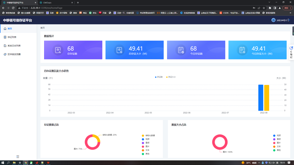Screen dimensions: 294x165
Task: Click the today's evidence size card icon
Action: point(242,50)
